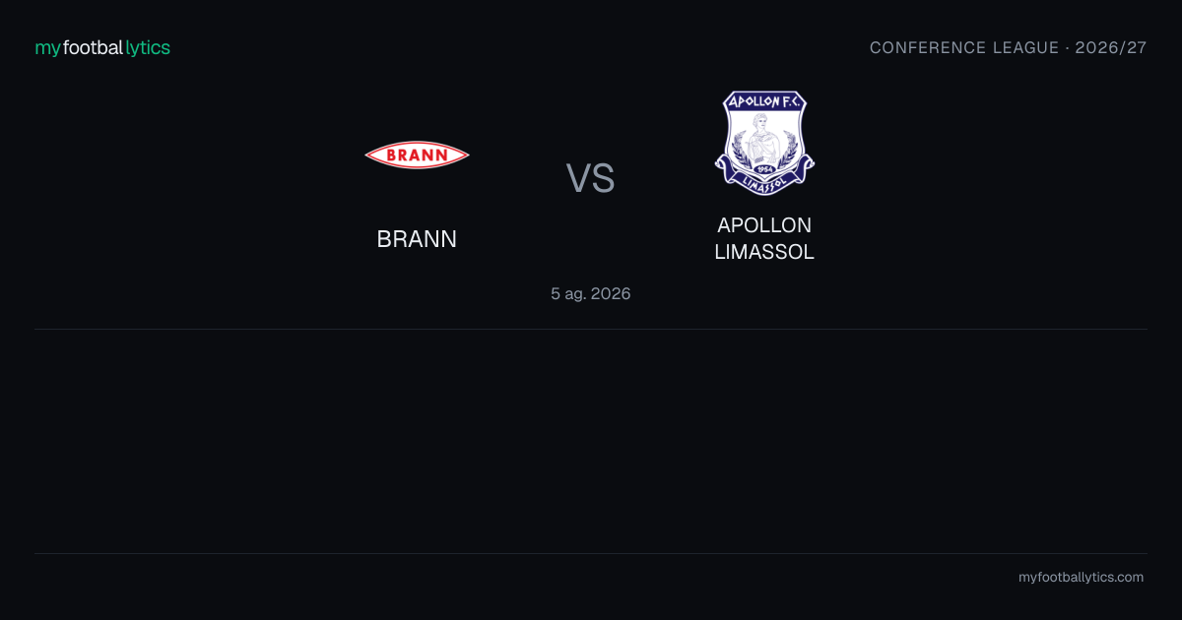Click the horizontal divider below the date
The width and height of the screenshot is (1182, 620).
pos(591,329)
